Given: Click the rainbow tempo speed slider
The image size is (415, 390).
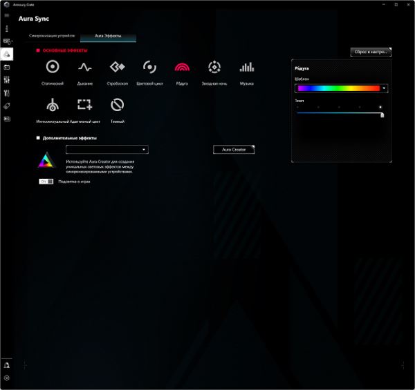Looking at the screenshot, I should pyautogui.click(x=340, y=113).
